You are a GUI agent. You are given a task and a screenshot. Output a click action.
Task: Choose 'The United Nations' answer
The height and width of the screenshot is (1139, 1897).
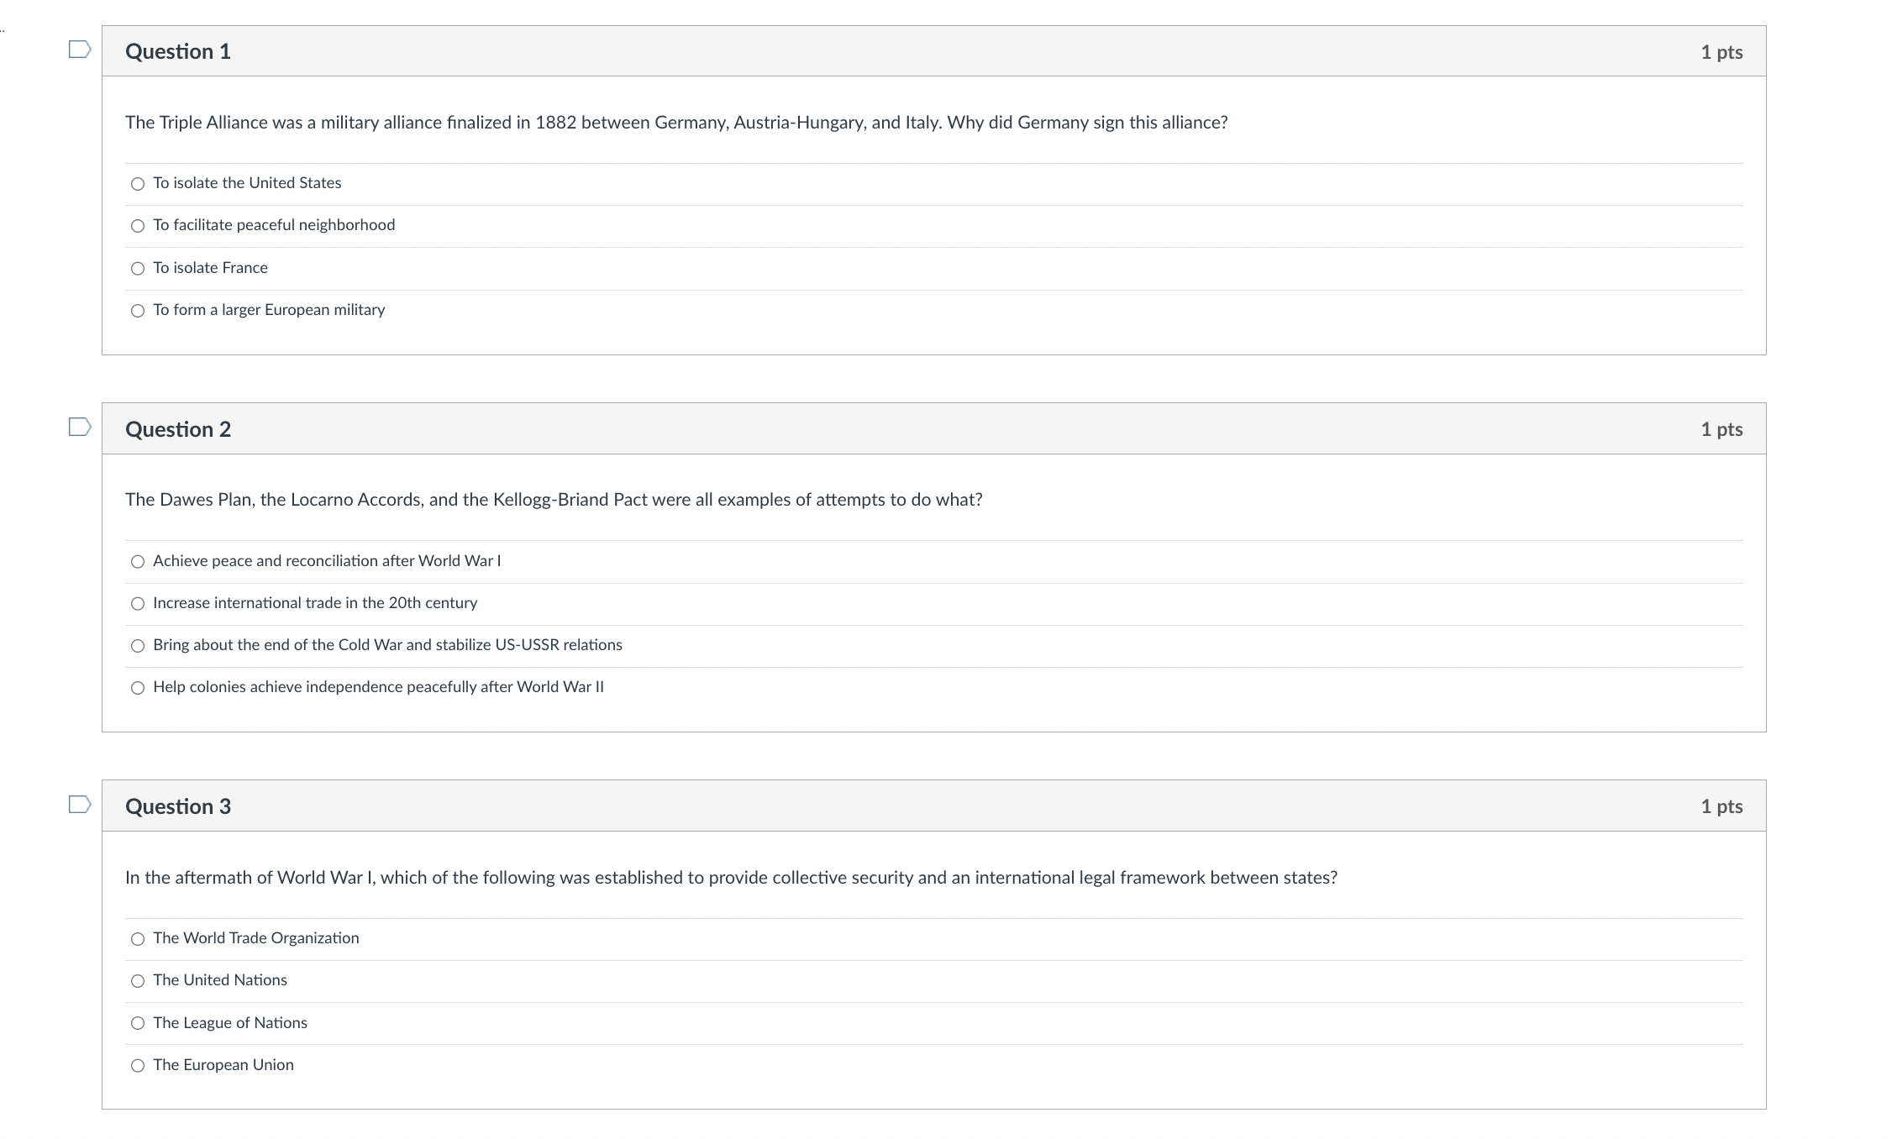pos(138,981)
